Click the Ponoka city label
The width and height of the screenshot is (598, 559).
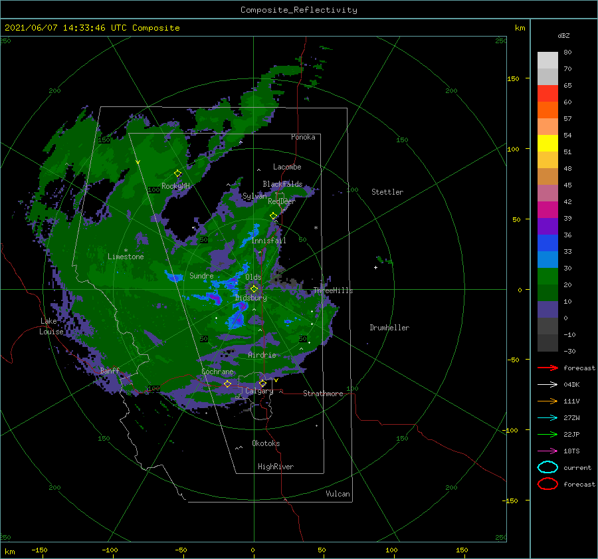[x=303, y=137]
